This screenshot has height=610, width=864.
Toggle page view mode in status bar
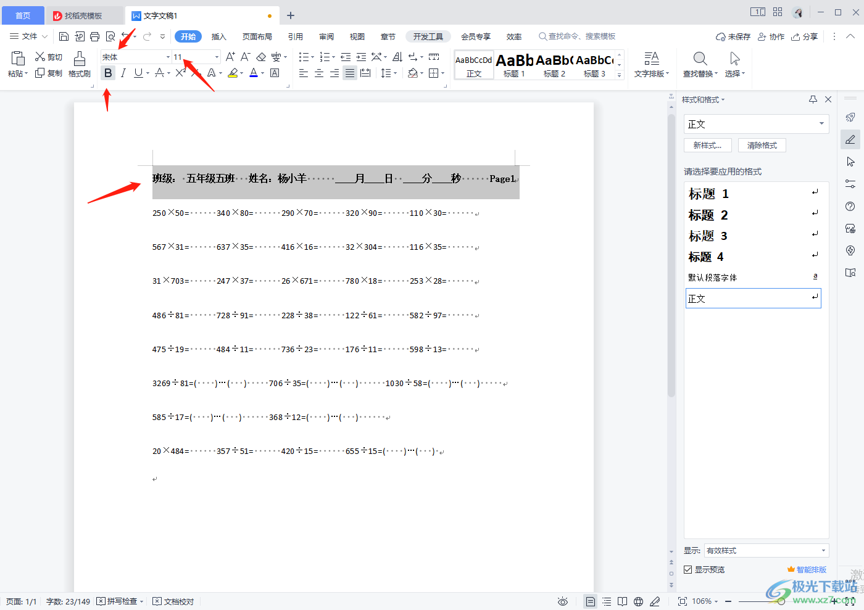(x=591, y=601)
